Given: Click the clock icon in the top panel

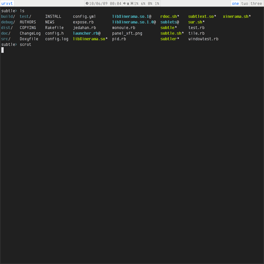Looking at the screenshot, I should 87,3.
